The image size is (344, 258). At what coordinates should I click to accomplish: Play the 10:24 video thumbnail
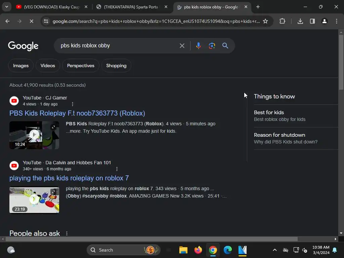coord(34,135)
